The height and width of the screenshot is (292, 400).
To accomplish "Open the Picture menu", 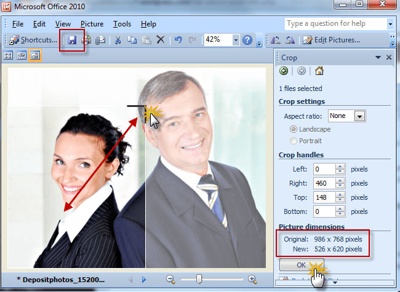I will [92, 24].
